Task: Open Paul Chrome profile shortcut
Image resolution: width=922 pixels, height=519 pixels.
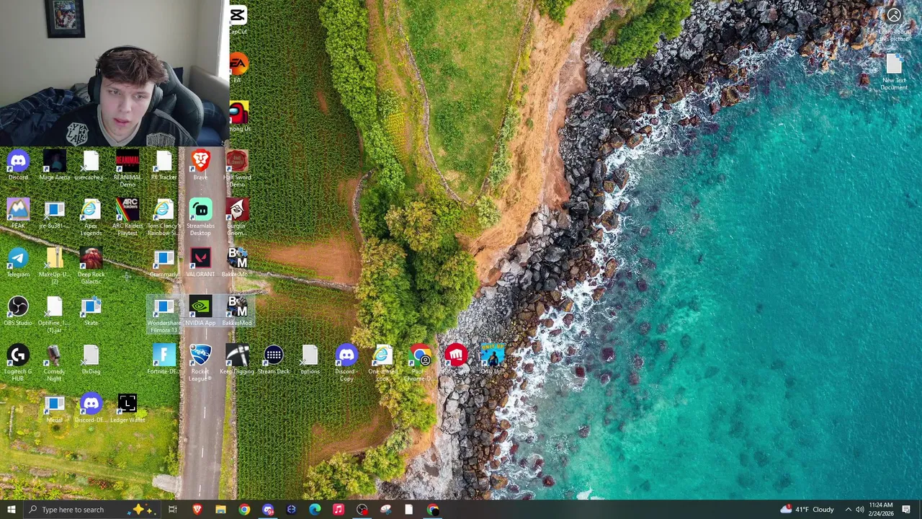Action: pyautogui.click(x=419, y=363)
